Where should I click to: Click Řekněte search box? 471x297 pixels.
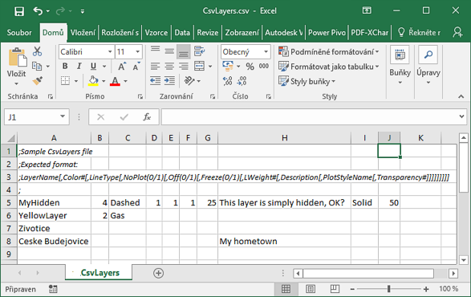419,32
